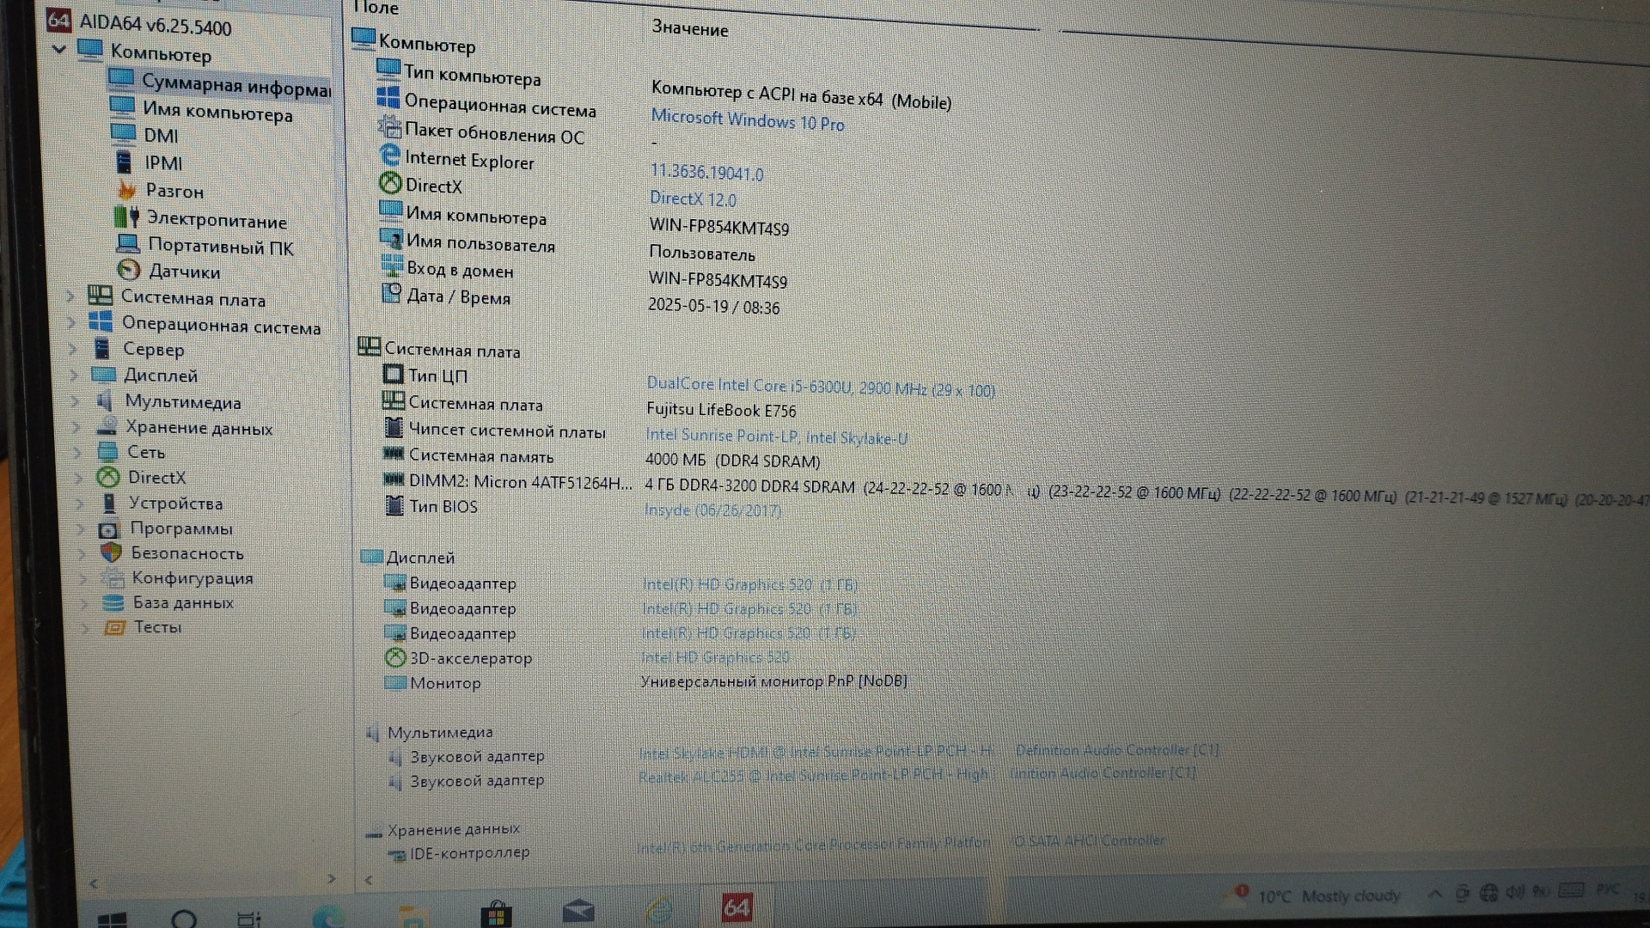The width and height of the screenshot is (1650, 928).
Task: Open Power Management (Электропитание) icon
Action: tap(126, 218)
